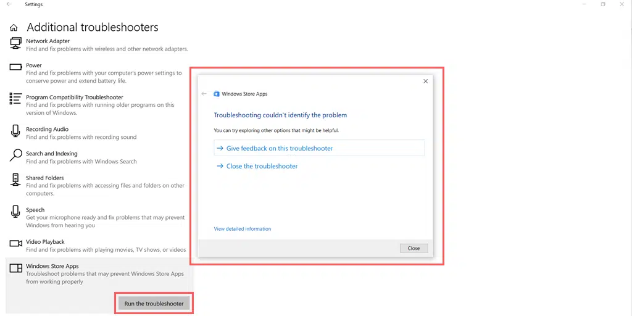Go to Settings home icon
Screen dimensions: 632x316
tap(14, 28)
